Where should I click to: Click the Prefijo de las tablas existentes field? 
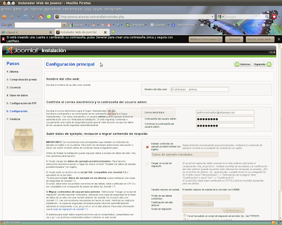(x=206, y=197)
